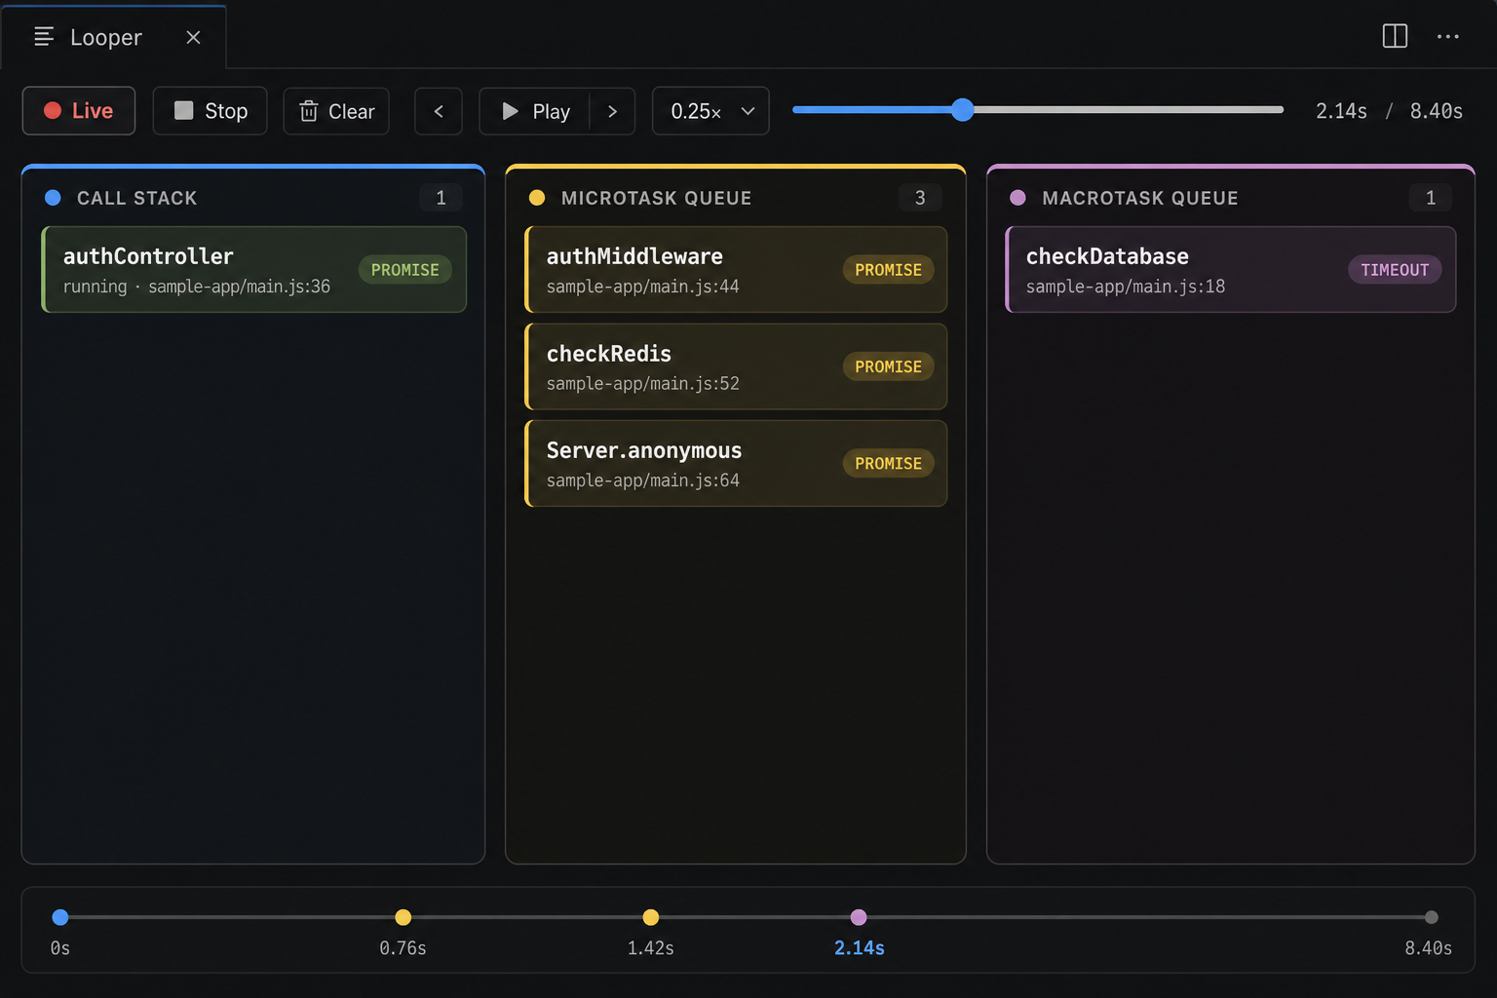
Task: Click the Microtask Queue count badge 3
Action: click(920, 198)
